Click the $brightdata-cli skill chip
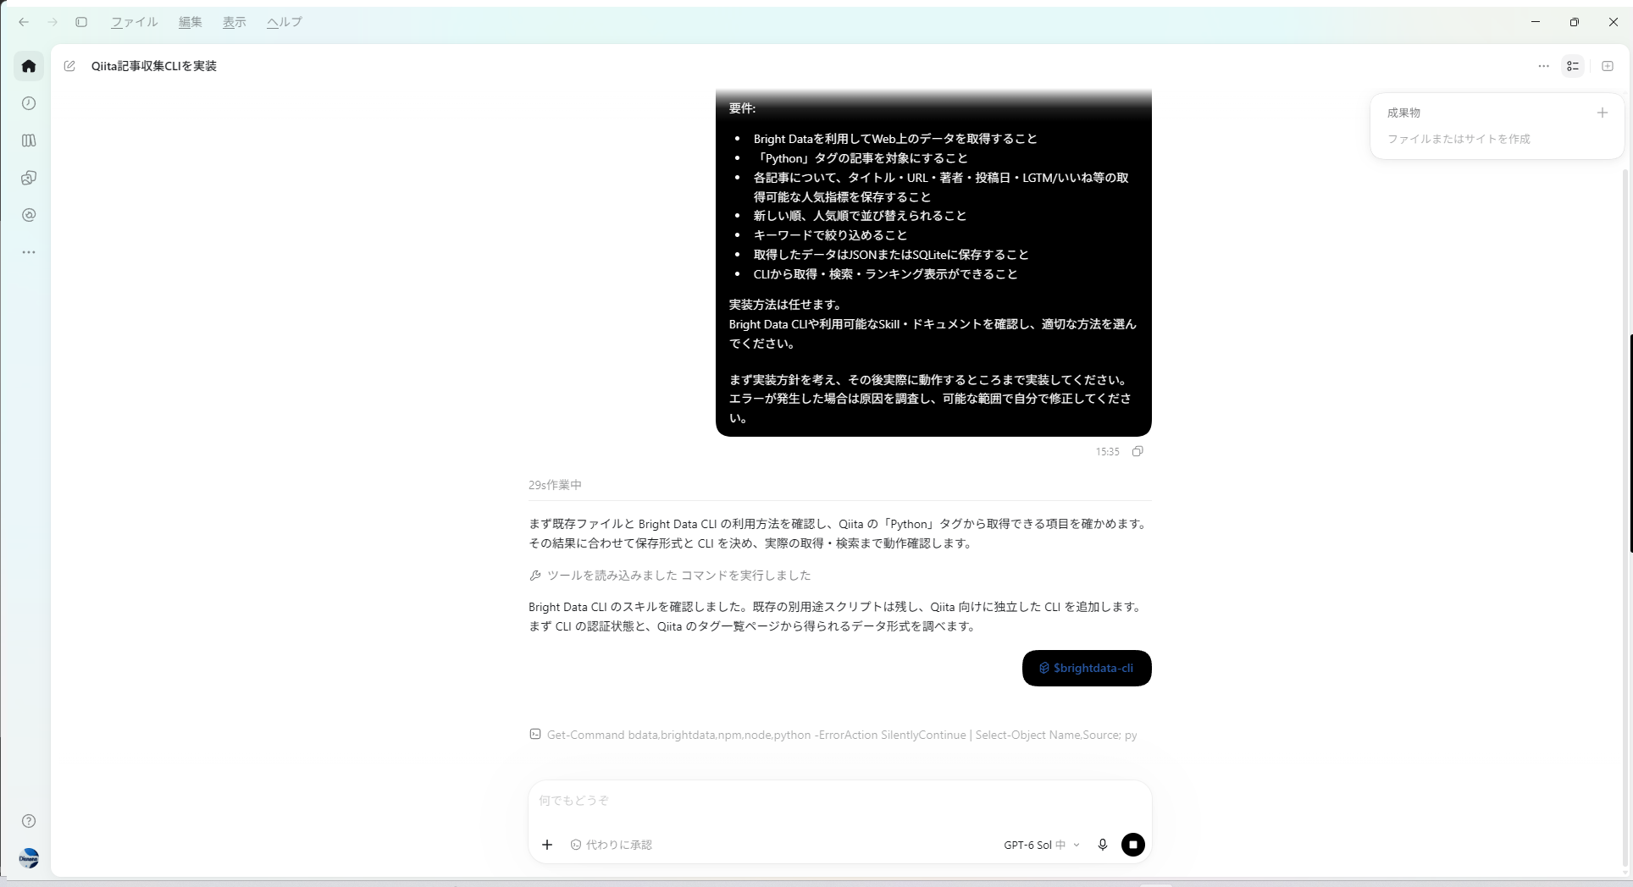This screenshot has width=1633, height=887. 1087,668
